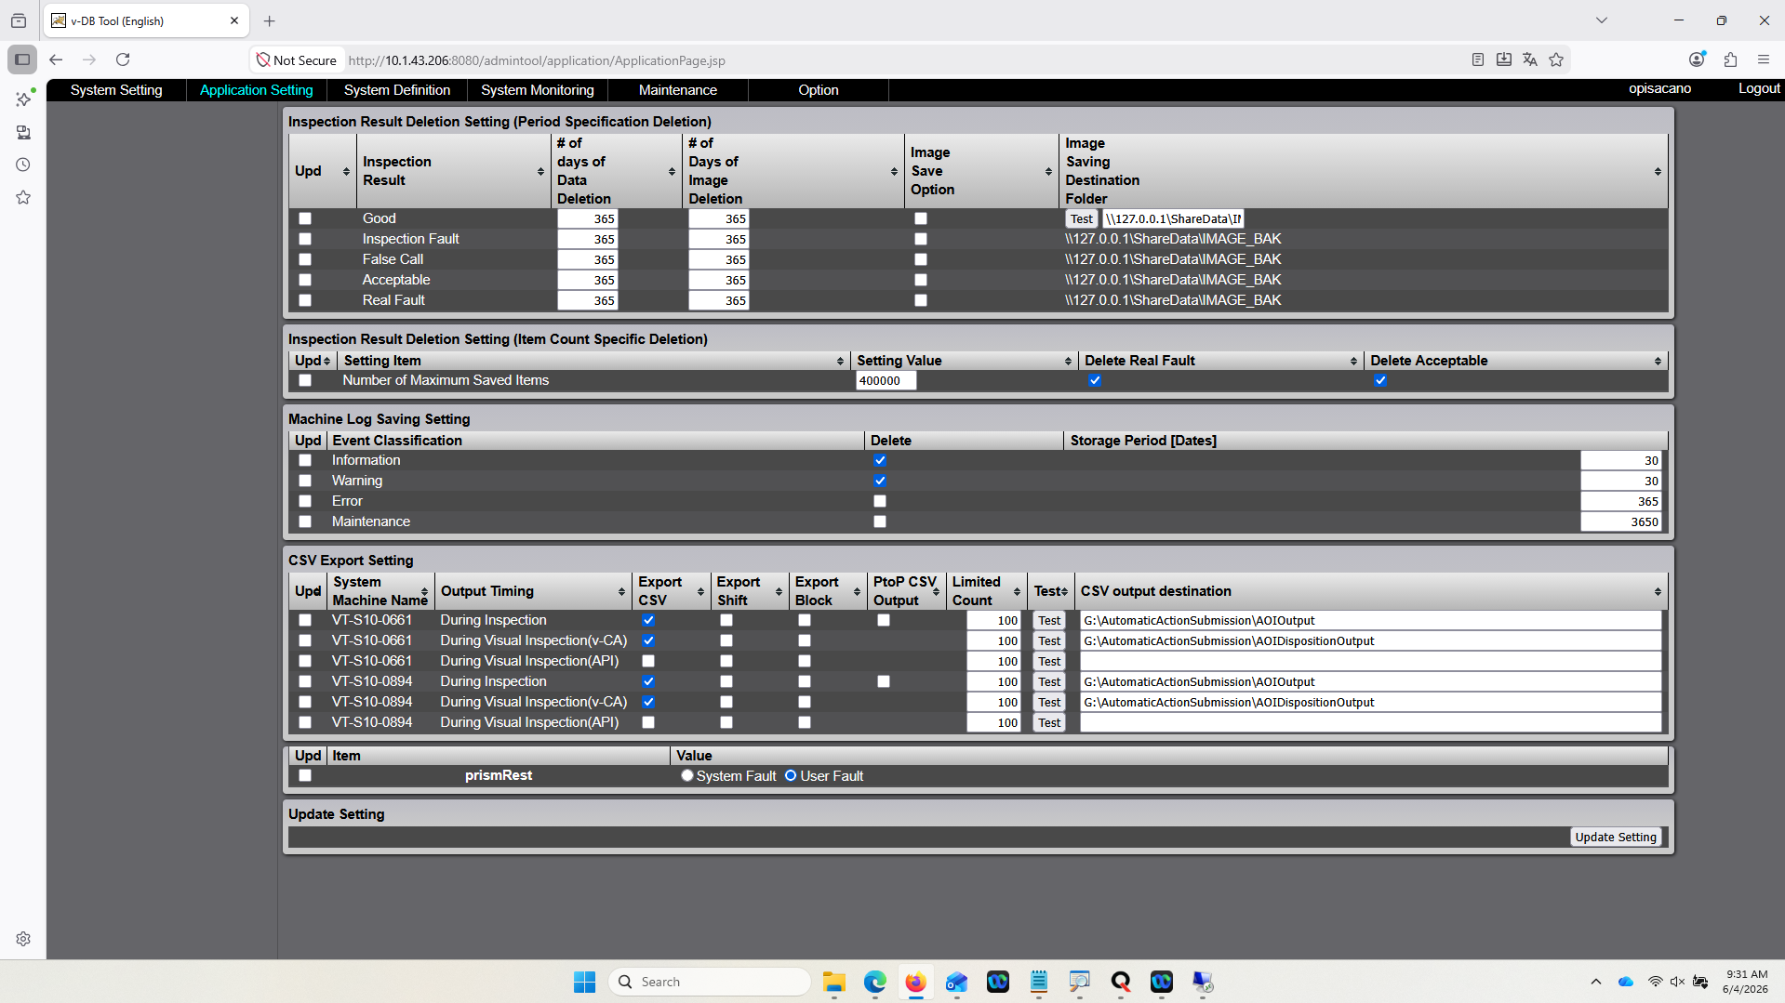
Task: Test CSV for VT-S10-0894 During Visual Inspection(API)
Action: click(1049, 722)
